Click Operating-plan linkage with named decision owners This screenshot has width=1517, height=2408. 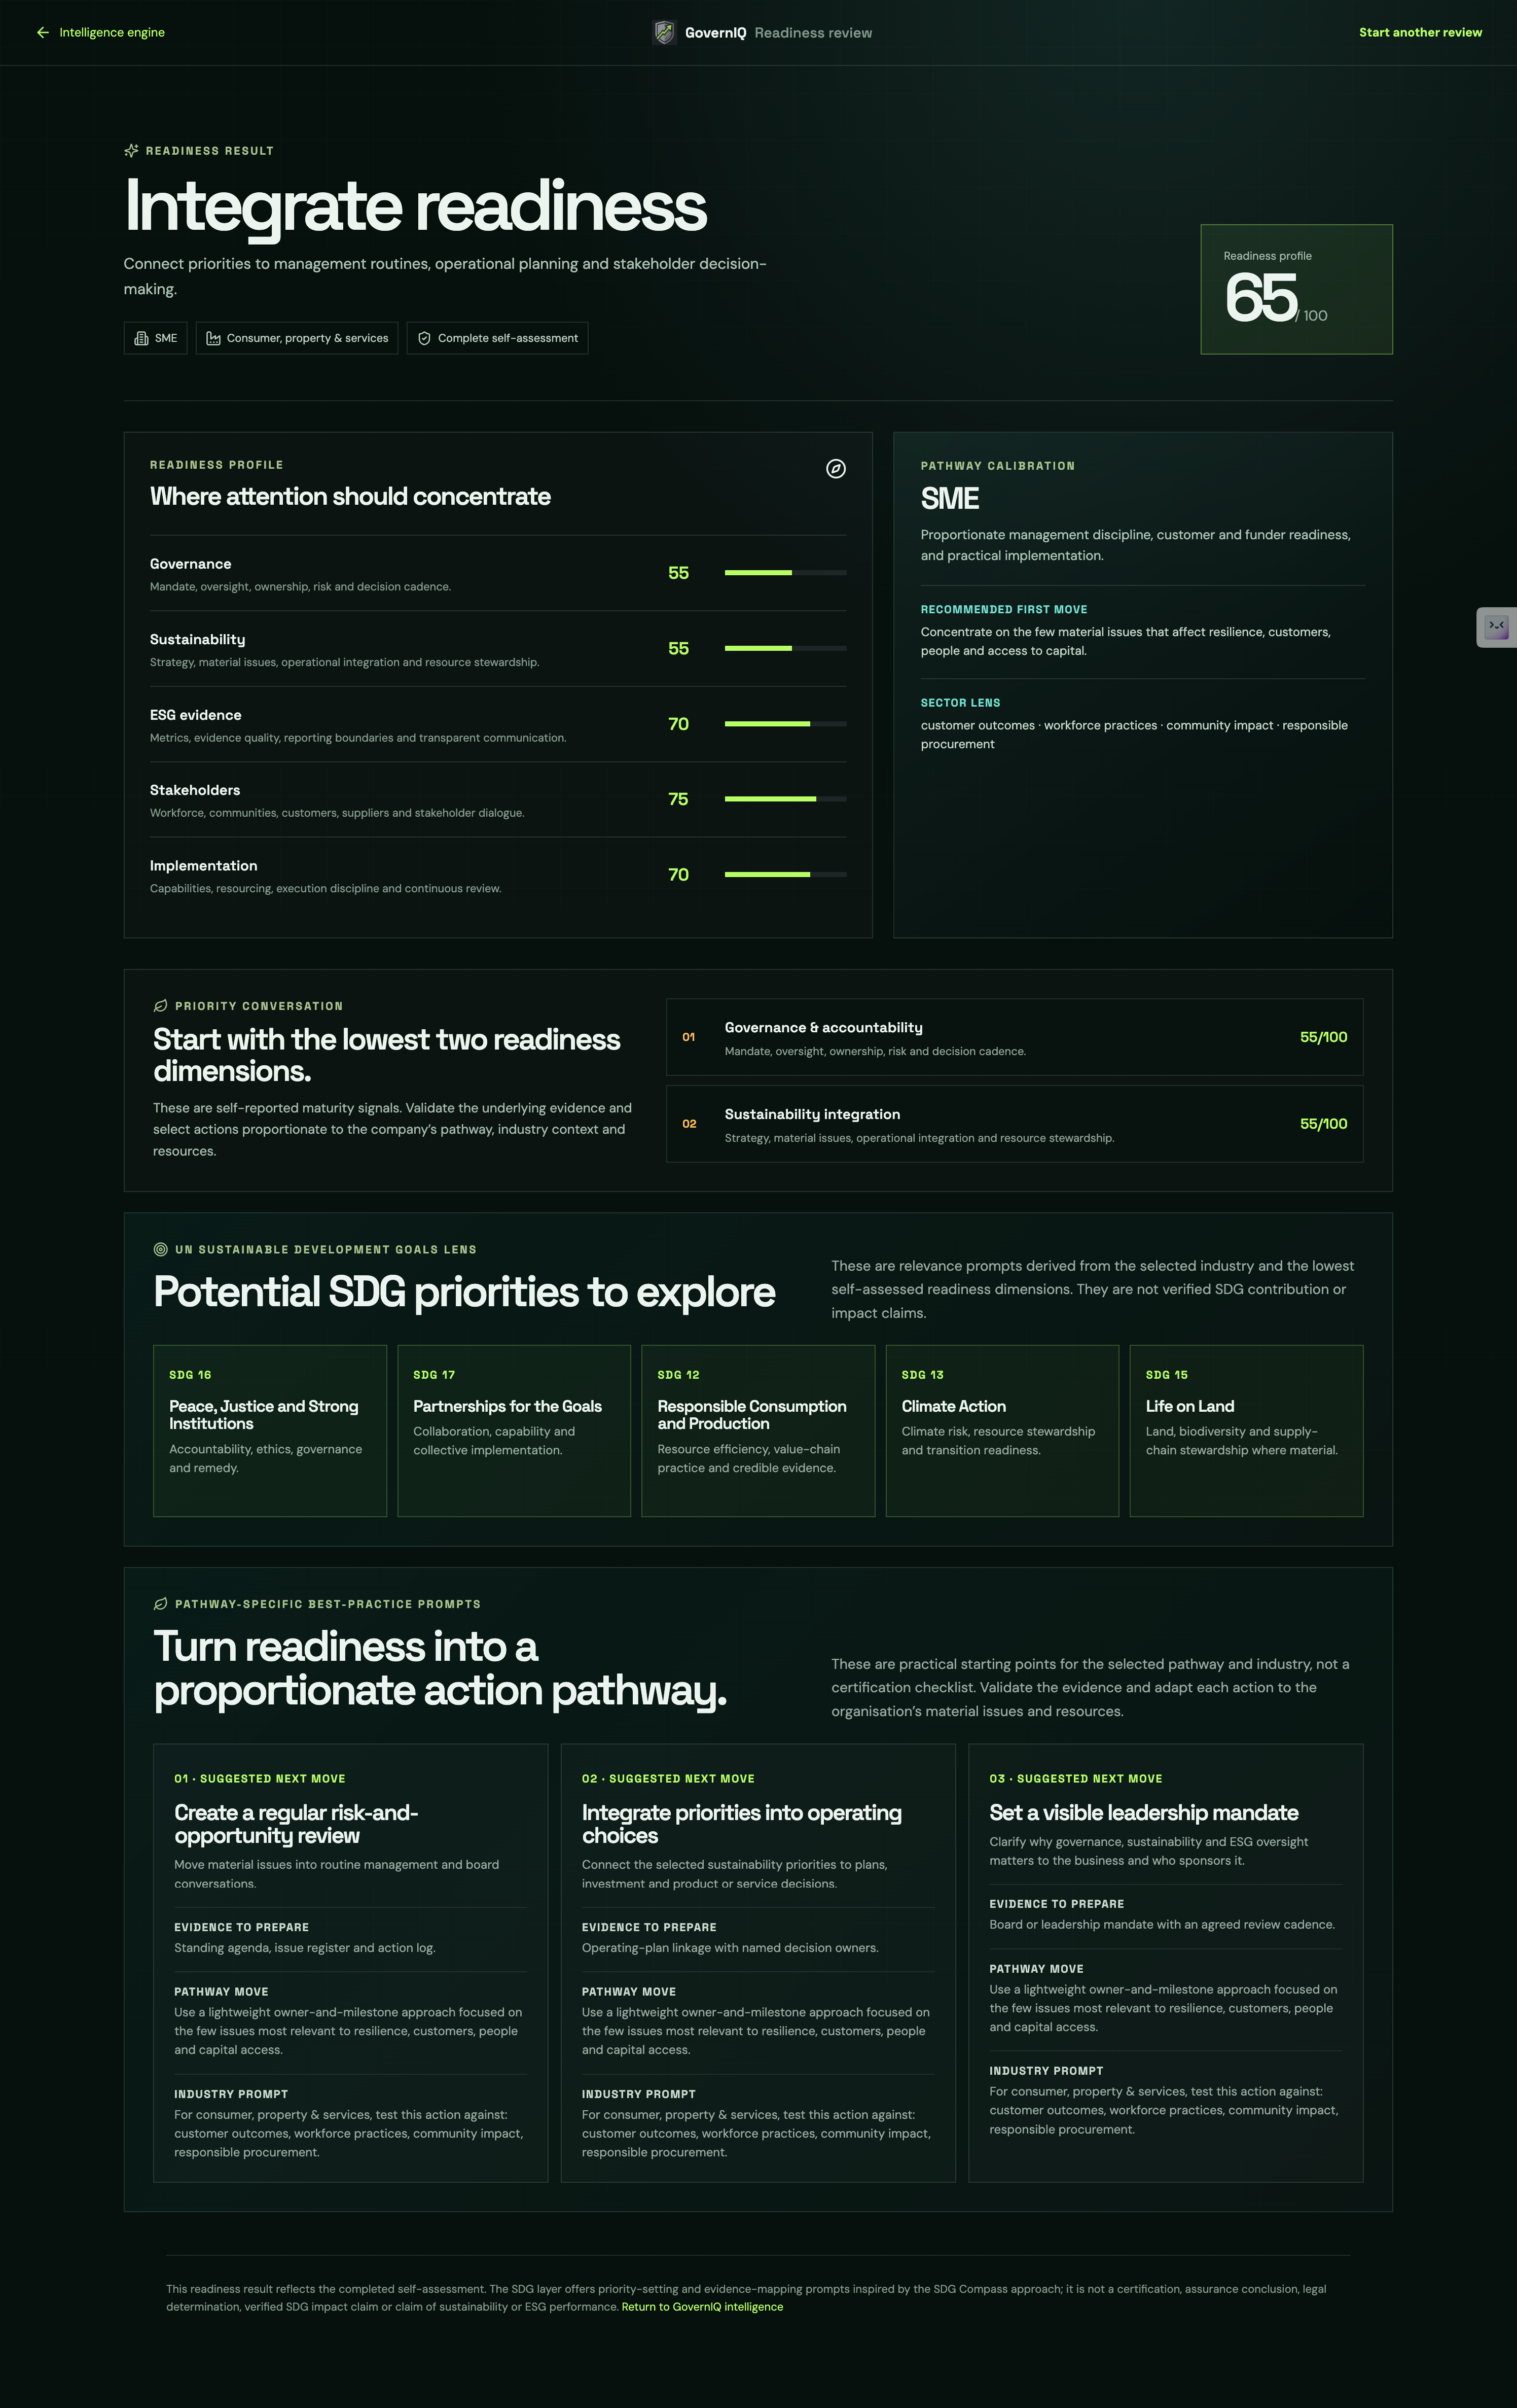click(731, 1948)
